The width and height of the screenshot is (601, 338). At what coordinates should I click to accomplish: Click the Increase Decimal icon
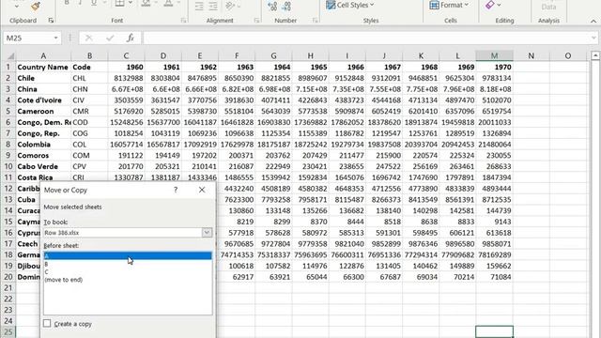click(272, 6)
